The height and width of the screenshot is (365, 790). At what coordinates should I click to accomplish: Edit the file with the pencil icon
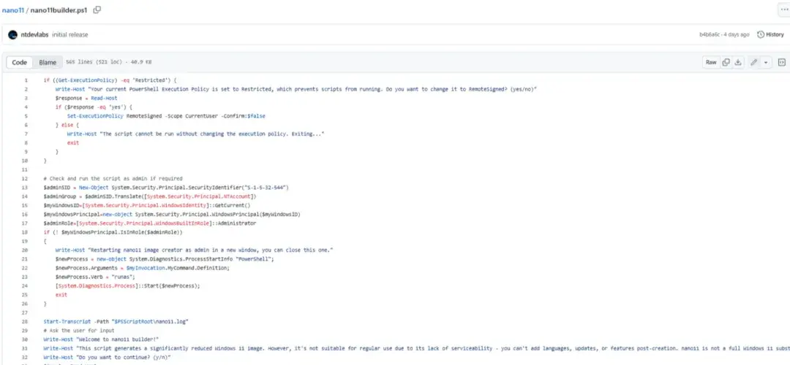coord(753,62)
